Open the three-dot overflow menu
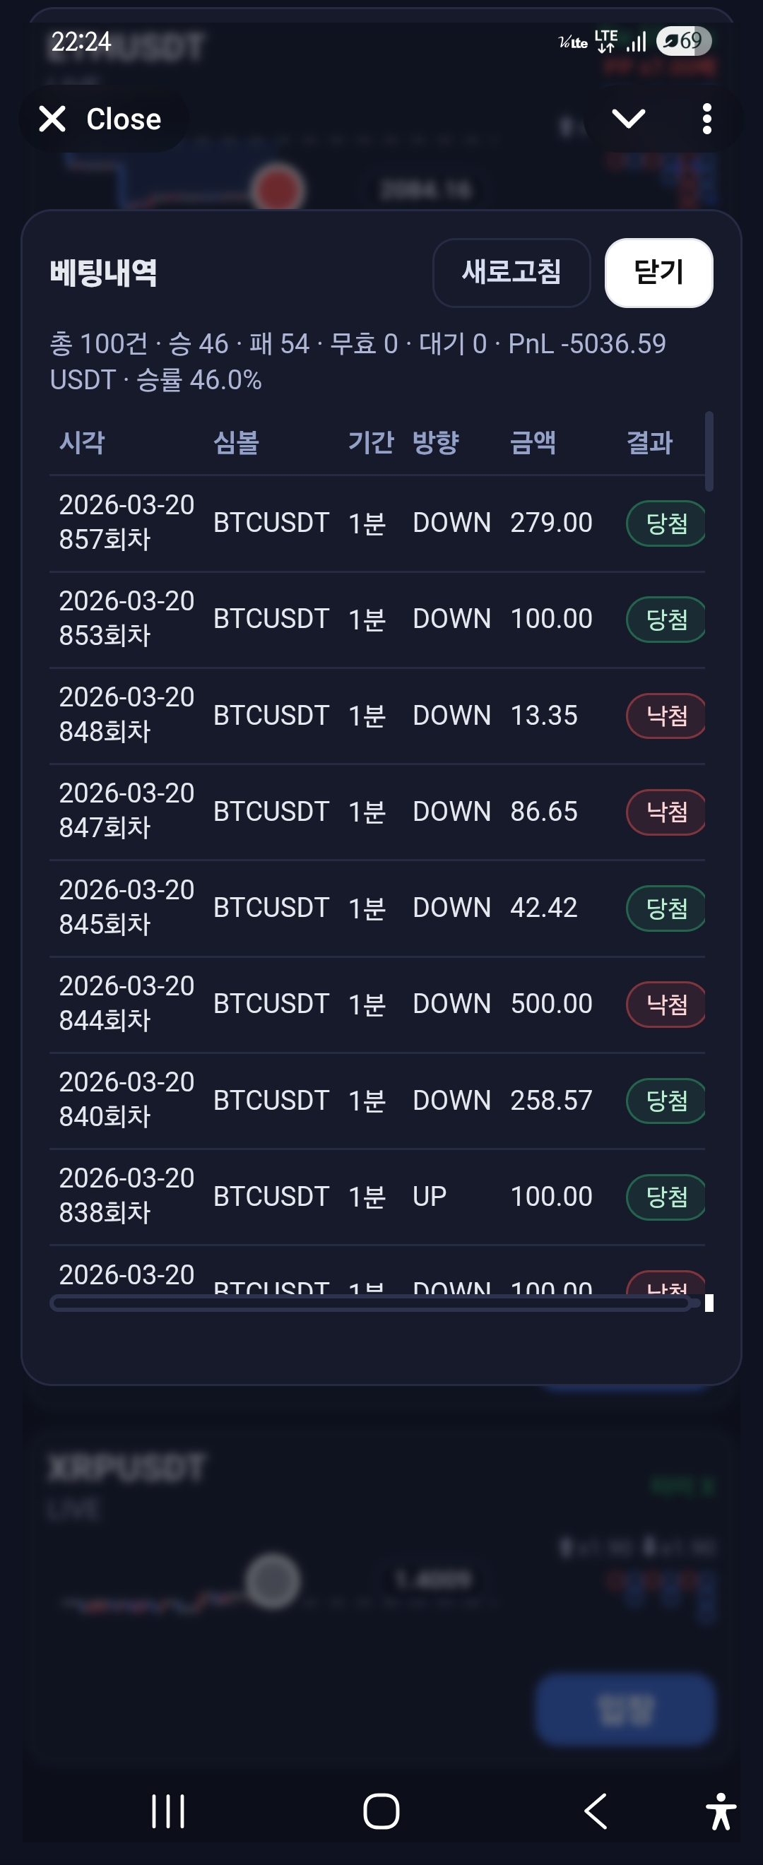 [706, 119]
